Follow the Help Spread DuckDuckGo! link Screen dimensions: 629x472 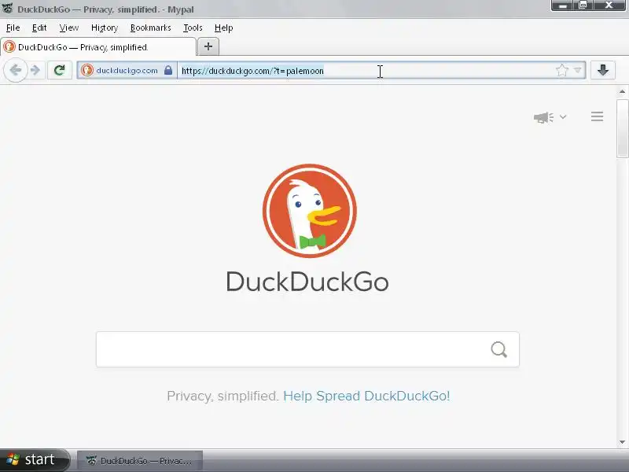click(x=366, y=396)
